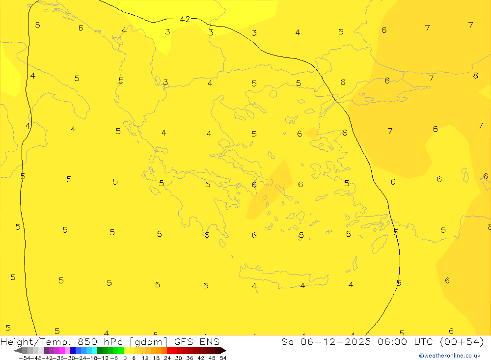Click the grey left arrow of color scale
This screenshot has width=491, height=360.
pyautogui.click(x=18, y=350)
